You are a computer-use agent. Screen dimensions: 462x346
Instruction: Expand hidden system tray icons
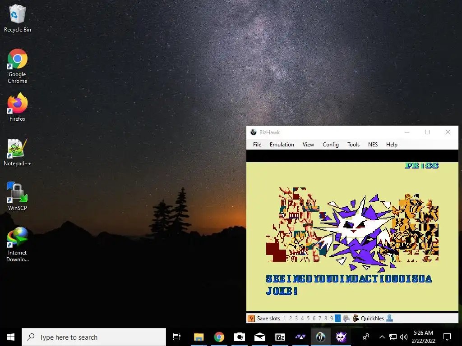coord(382,337)
